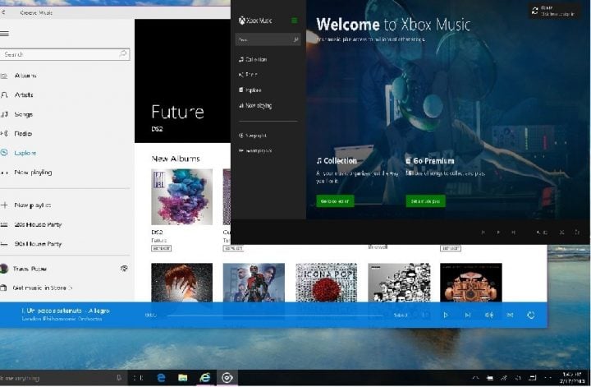
Task: Open File Explorer from the taskbar
Action: pyautogui.click(x=183, y=378)
